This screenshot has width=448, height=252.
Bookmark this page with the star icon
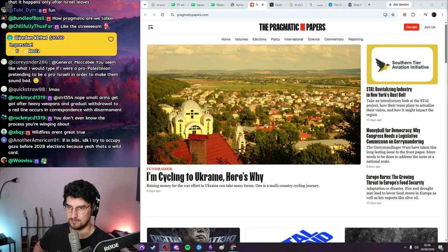(393, 15)
